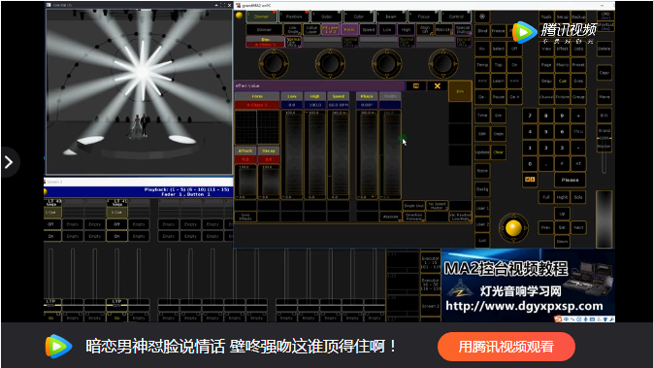Click the yellow trackball in command section

pos(513,228)
